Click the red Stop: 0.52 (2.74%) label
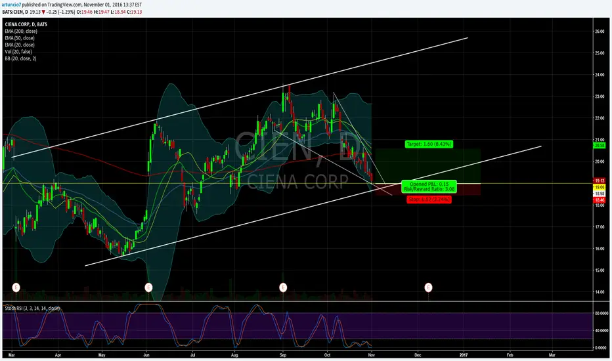The height and width of the screenshot is (361, 612). (429, 200)
